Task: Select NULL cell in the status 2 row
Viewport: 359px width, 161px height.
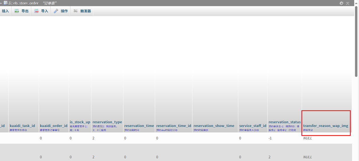Action: 308,157
